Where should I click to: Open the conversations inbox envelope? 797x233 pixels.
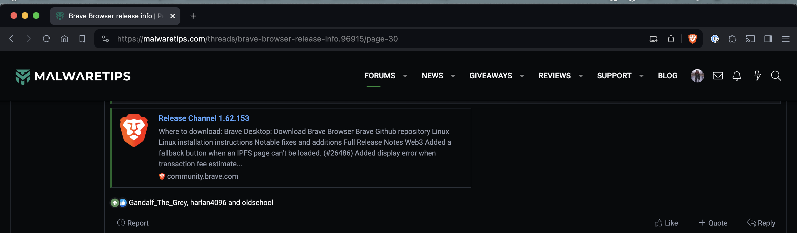pos(718,76)
